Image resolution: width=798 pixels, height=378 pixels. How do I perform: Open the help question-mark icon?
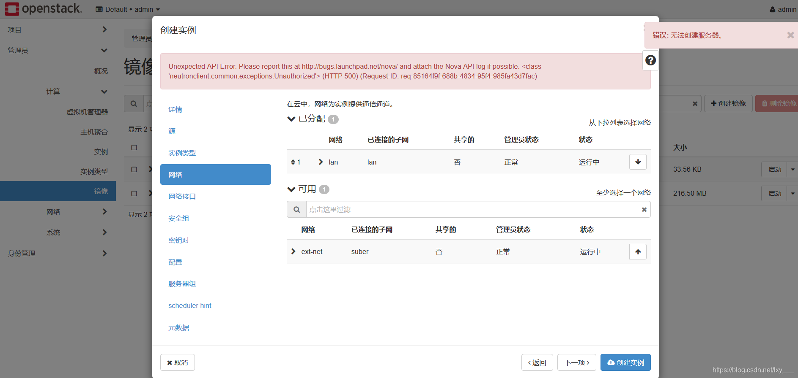coord(650,60)
